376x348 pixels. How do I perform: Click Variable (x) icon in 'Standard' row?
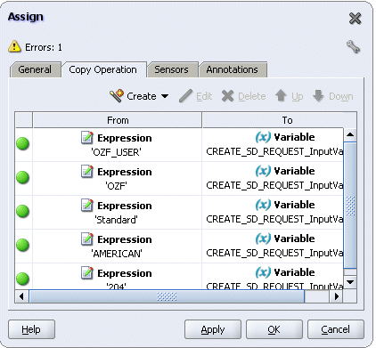tap(263, 205)
